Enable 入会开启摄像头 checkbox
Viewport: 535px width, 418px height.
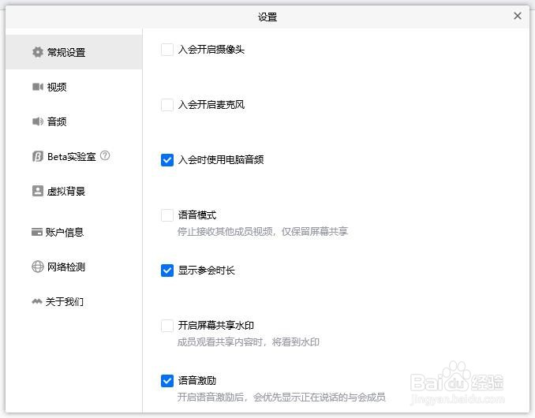(167, 50)
